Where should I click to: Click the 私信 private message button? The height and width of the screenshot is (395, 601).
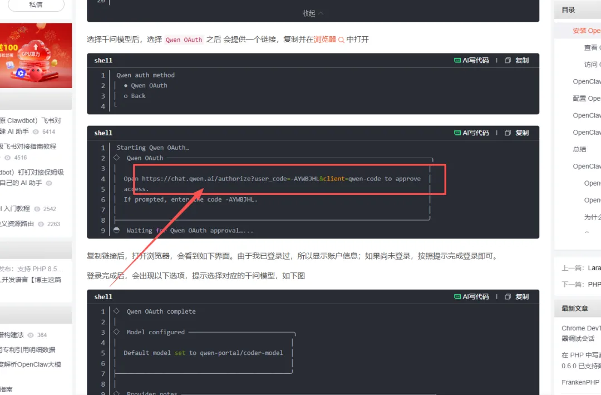(x=36, y=4)
